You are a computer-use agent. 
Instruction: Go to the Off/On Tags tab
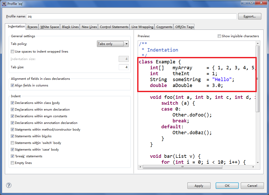[184, 27]
